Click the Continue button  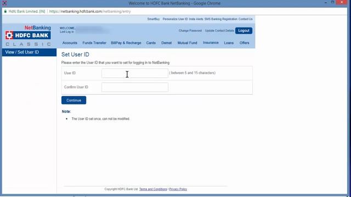73,100
